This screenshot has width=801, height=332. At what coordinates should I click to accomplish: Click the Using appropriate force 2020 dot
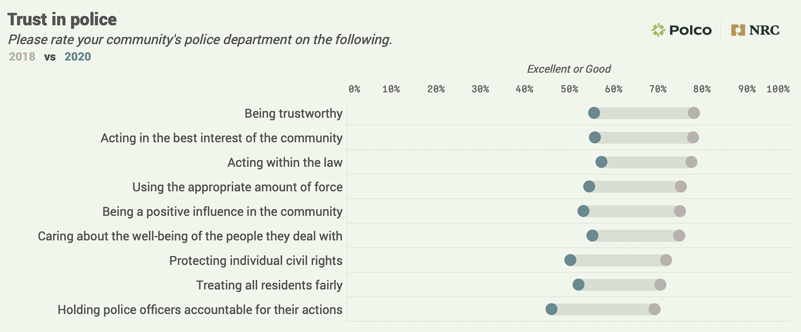click(589, 187)
